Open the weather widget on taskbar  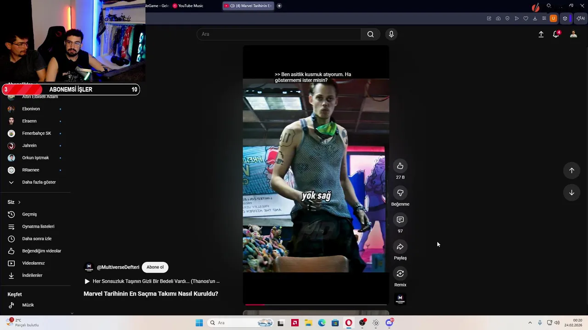pos(22,323)
